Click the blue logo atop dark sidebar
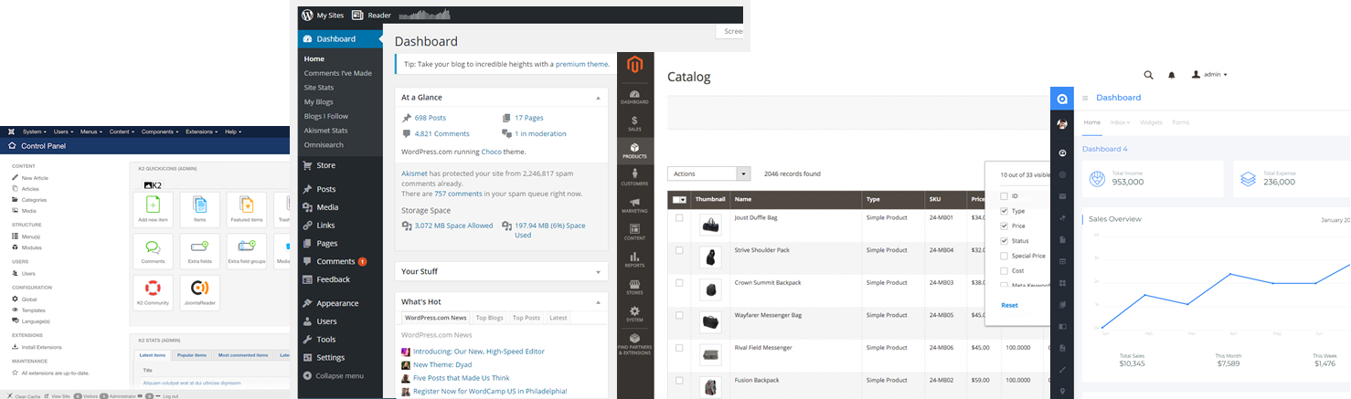This screenshot has width=1351, height=399. [x=1062, y=99]
